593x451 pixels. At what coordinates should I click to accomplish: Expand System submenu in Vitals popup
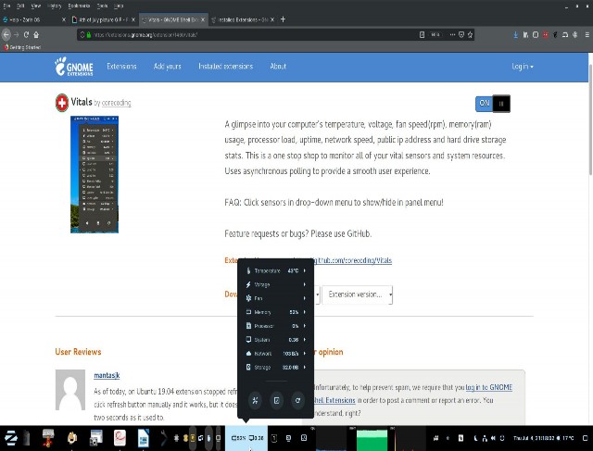tap(276, 340)
